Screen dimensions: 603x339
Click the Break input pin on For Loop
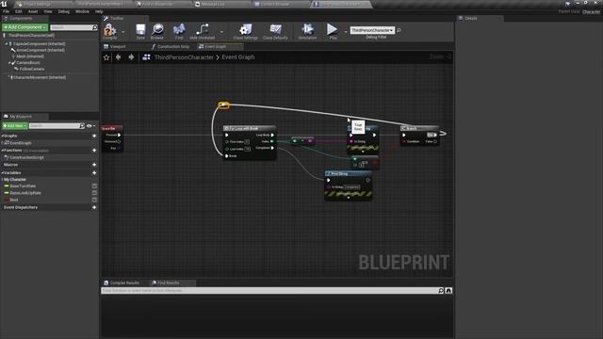pyautogui.click(x=226, y=156)
